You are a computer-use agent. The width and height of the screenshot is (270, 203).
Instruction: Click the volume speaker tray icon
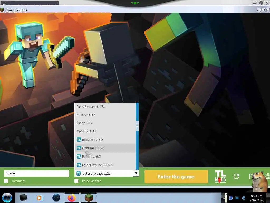243,198
